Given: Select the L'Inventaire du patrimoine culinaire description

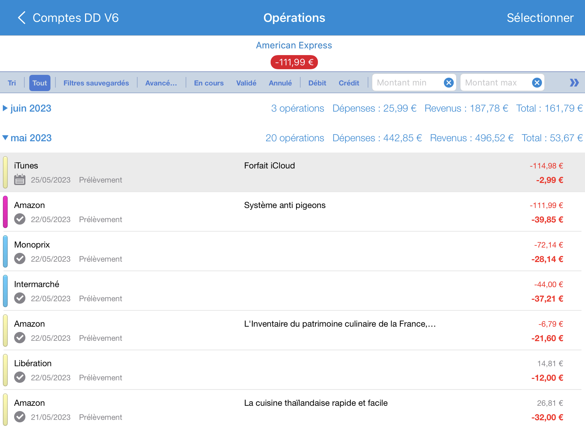Looking at the screenshot, I should click(x=340, y=324).
